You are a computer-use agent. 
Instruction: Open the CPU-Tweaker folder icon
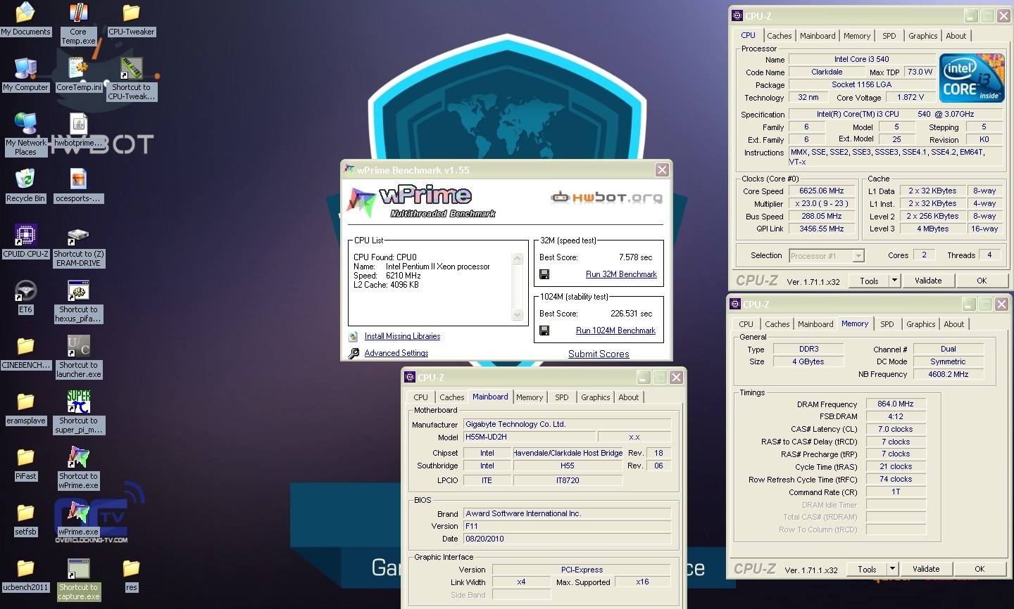[x=131, y=19]
